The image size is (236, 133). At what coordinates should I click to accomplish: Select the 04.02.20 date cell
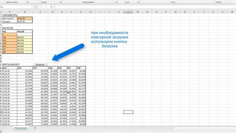pyautogui.click(x=10, y=74)
